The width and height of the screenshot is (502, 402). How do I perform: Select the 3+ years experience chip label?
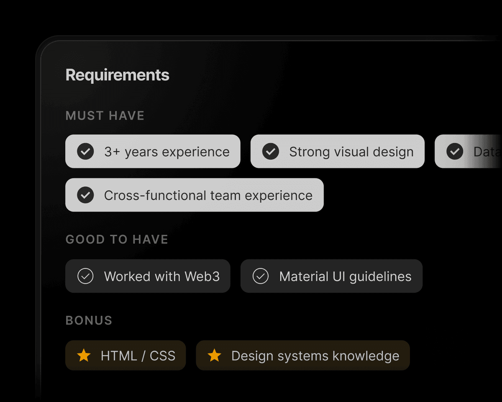166,152
